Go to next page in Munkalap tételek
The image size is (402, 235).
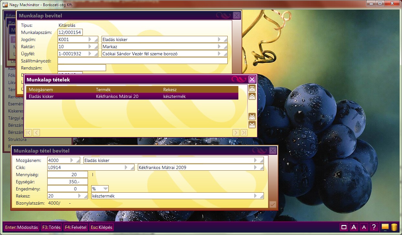point(236,132)
